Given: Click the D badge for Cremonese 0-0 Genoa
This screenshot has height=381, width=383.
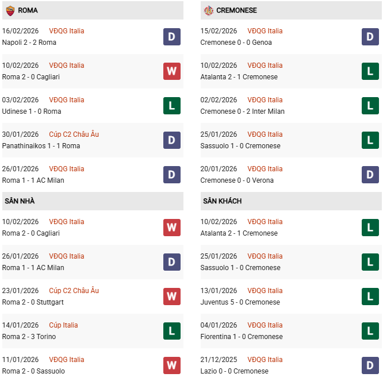Looking at the screenshot, I should pyautogui.click(x=370, y=37).
